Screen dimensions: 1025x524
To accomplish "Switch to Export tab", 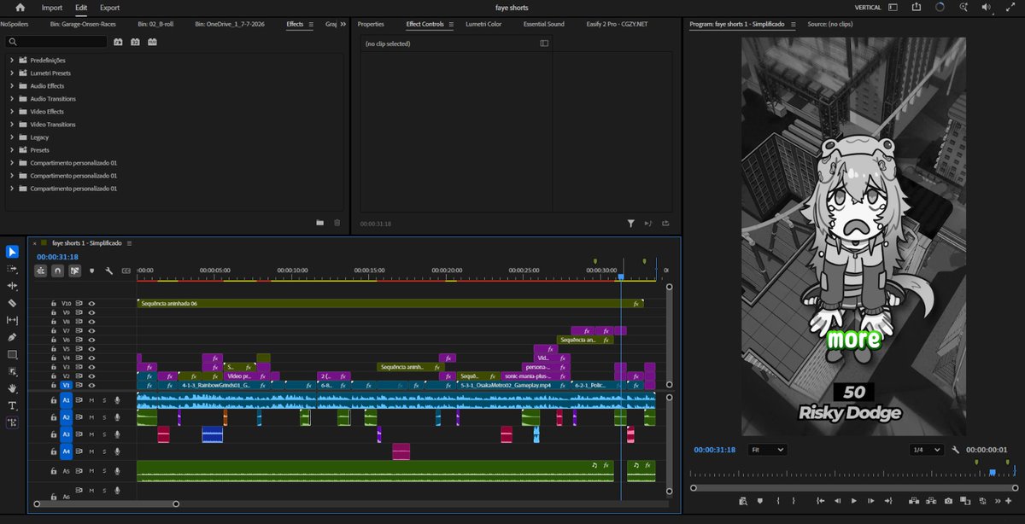I will pyautogui.click(x=109, y=7).
